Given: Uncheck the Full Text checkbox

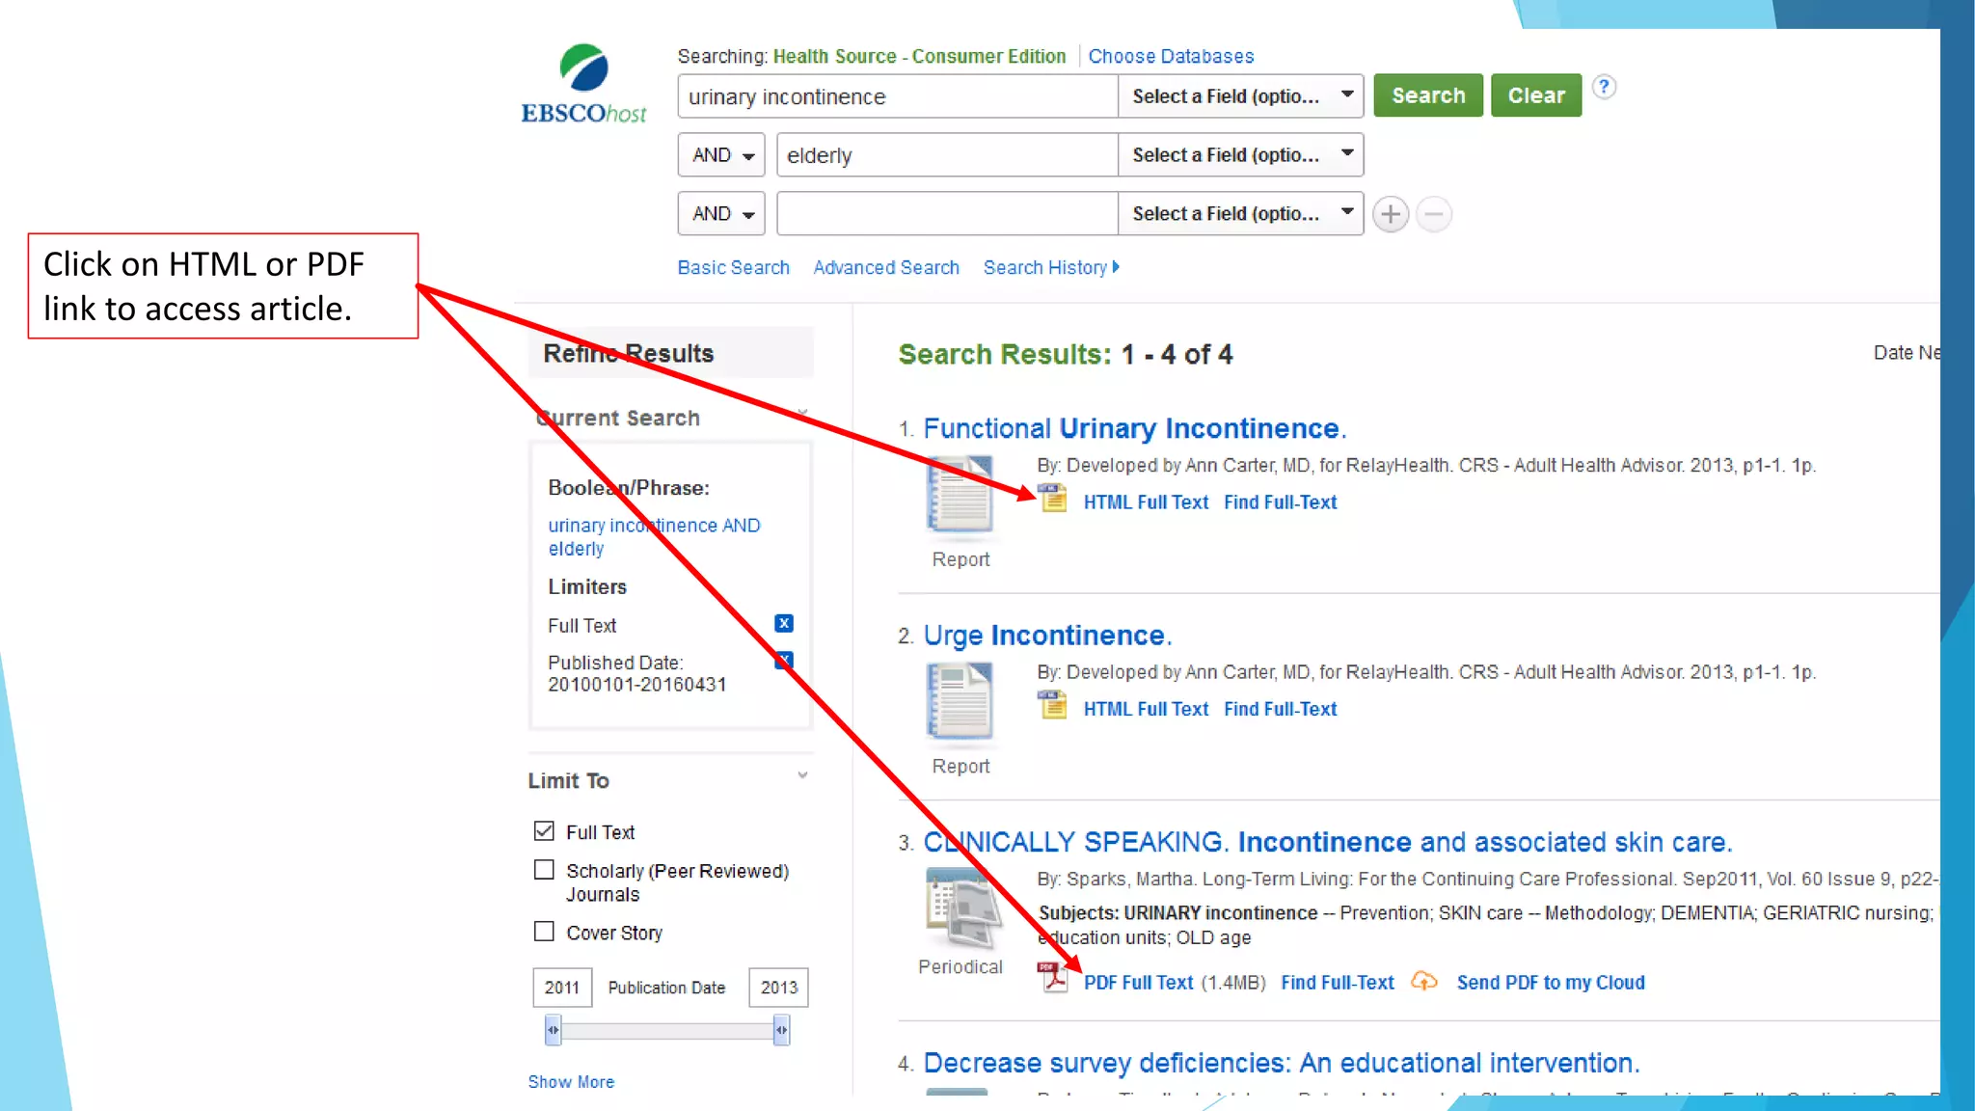Looking at the screenshot, I should [x=544, y=831].
